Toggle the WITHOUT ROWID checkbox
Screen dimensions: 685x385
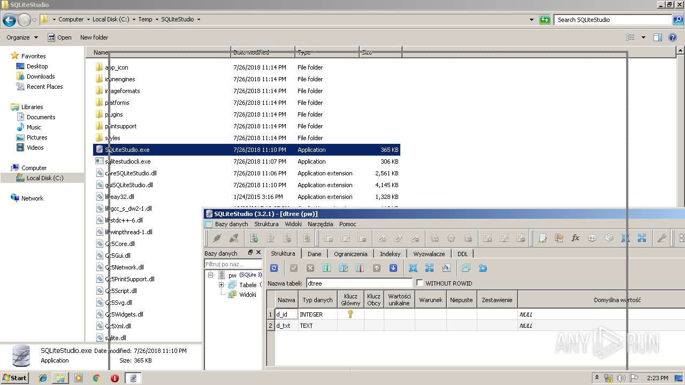[420, 283]
